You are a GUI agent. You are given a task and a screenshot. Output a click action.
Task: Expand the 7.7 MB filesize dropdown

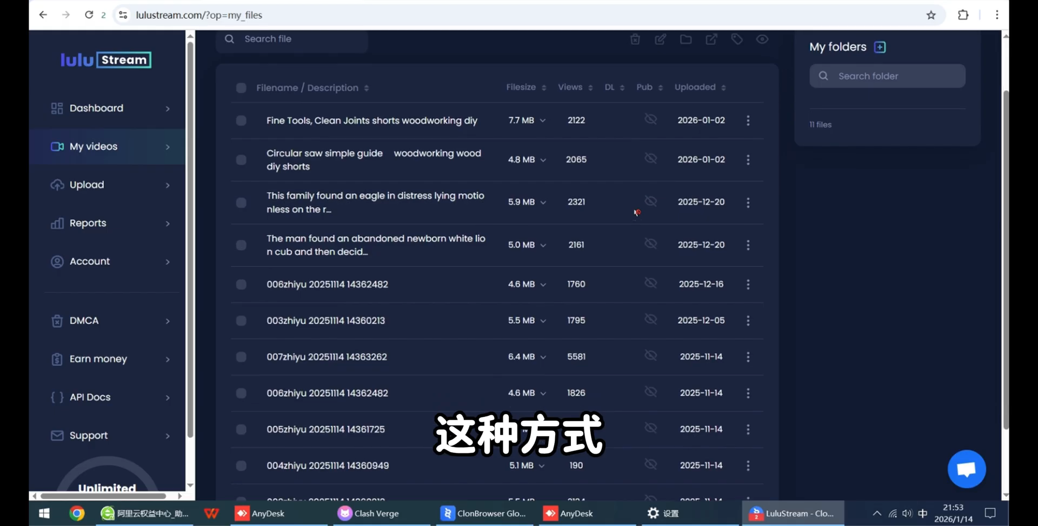click(x=543, y=120)
